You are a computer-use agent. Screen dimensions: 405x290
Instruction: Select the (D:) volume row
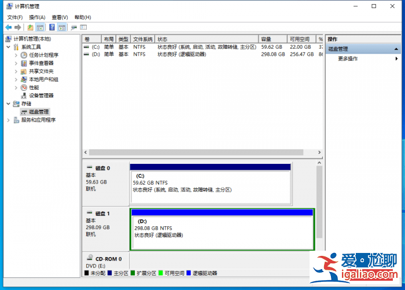[x=203, y=54]
